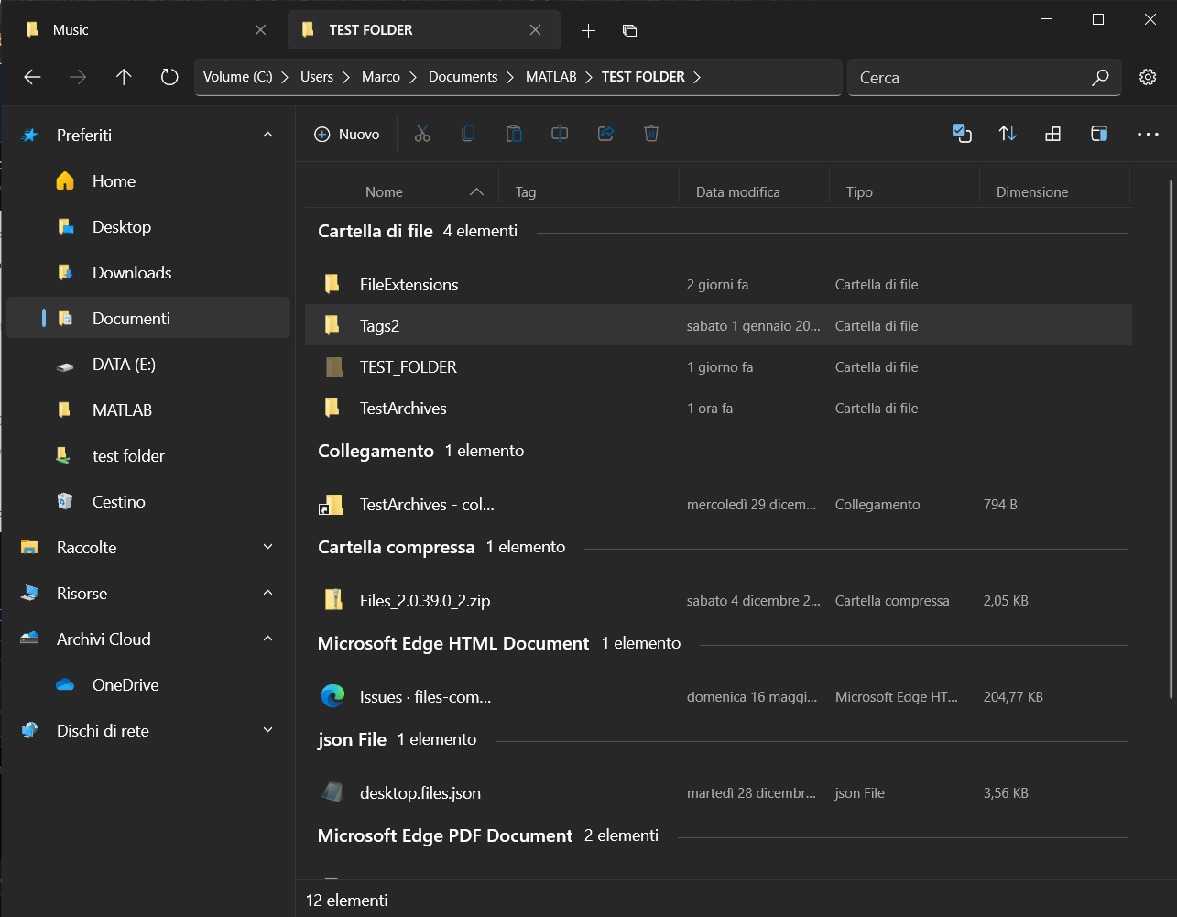Select the 'Issues · files-com...' HTML file
The width and height of the screenshot is (1177, 917).
[718, 696]
